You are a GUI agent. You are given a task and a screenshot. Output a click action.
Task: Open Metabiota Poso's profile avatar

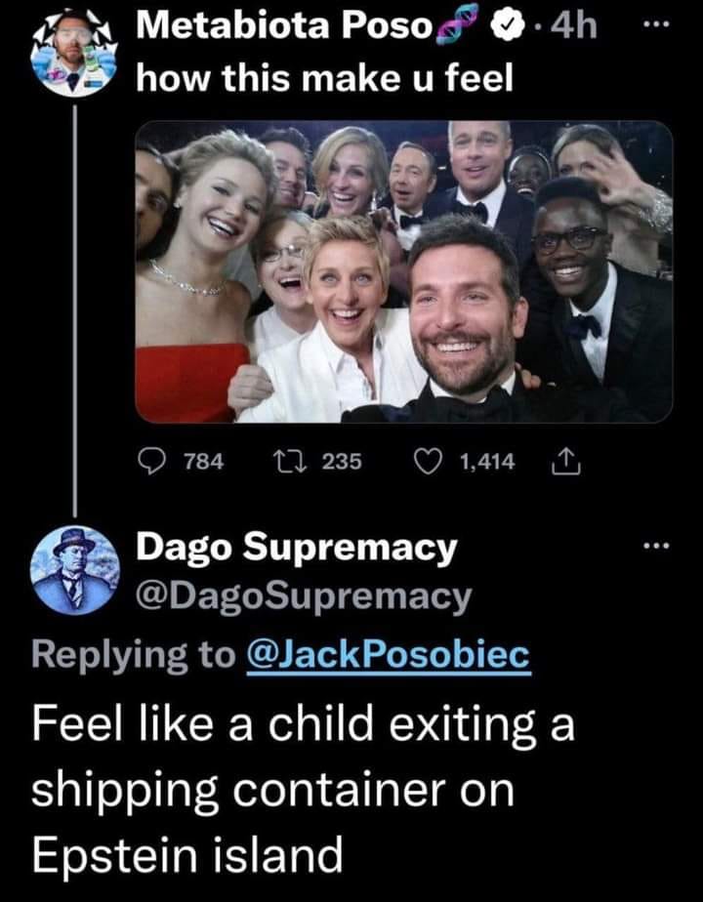click(75, 54)
